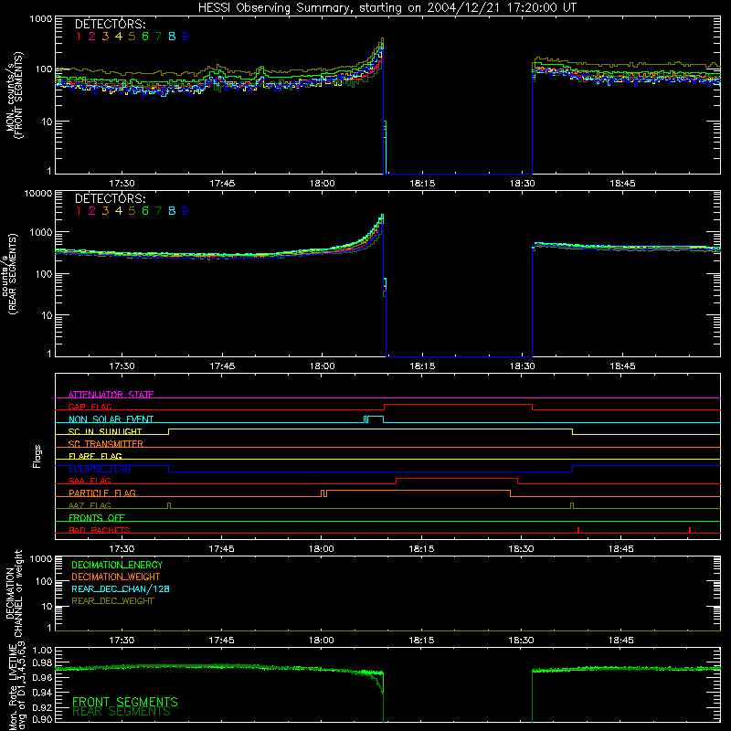Click detector 5 in the rear segments legend
Image resolution: width=731 pixels, height=731 pixels.
[x=132, y=211]
